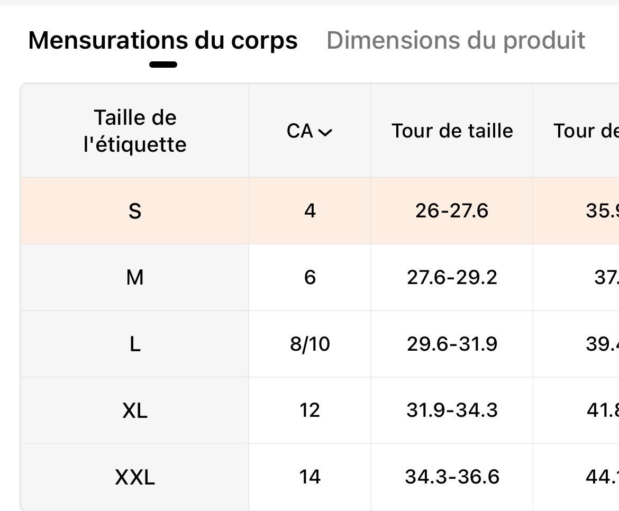
Task: Select the XXL size label cell
Action: (x=135, y=477)
